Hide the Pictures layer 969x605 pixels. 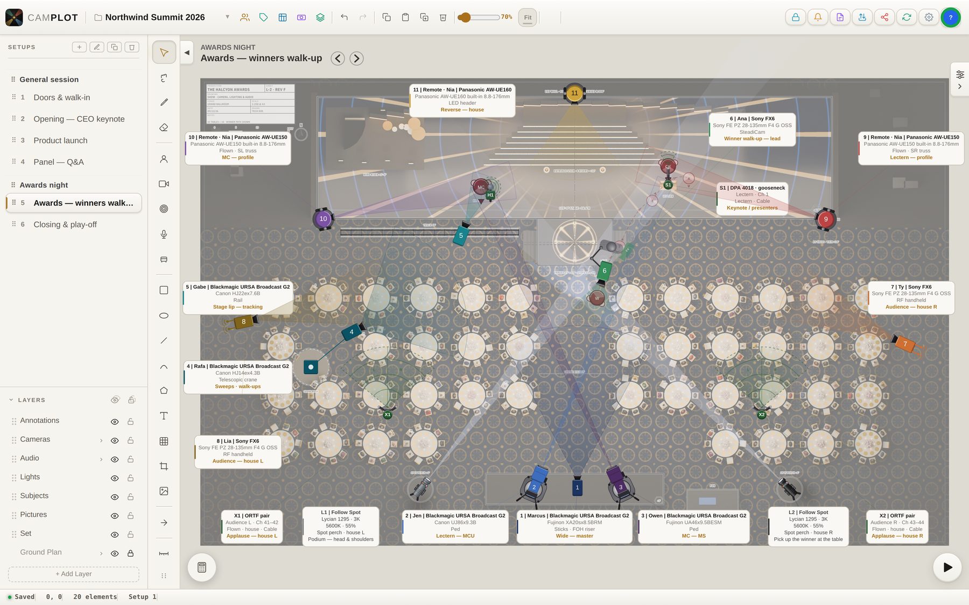[x=115, y=516]
